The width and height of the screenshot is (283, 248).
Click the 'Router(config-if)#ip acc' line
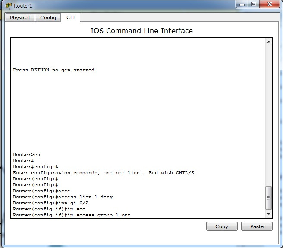(x=49, y=209)
